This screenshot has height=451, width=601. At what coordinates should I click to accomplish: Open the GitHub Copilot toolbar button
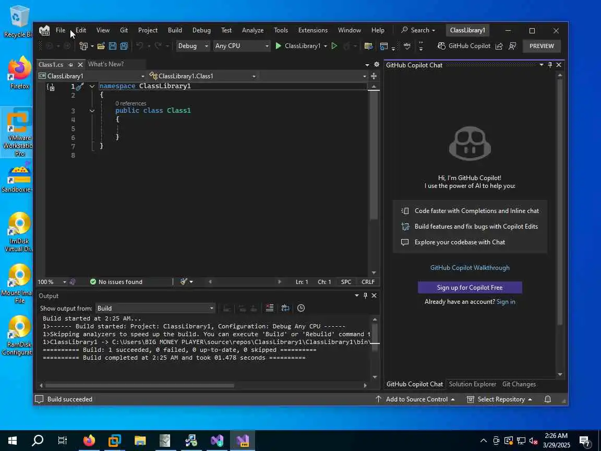(464, 46)
